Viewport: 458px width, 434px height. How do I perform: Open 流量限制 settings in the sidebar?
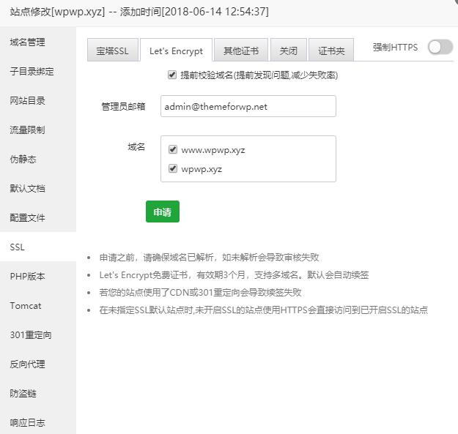pyautogui.click(x=28, y=130)
